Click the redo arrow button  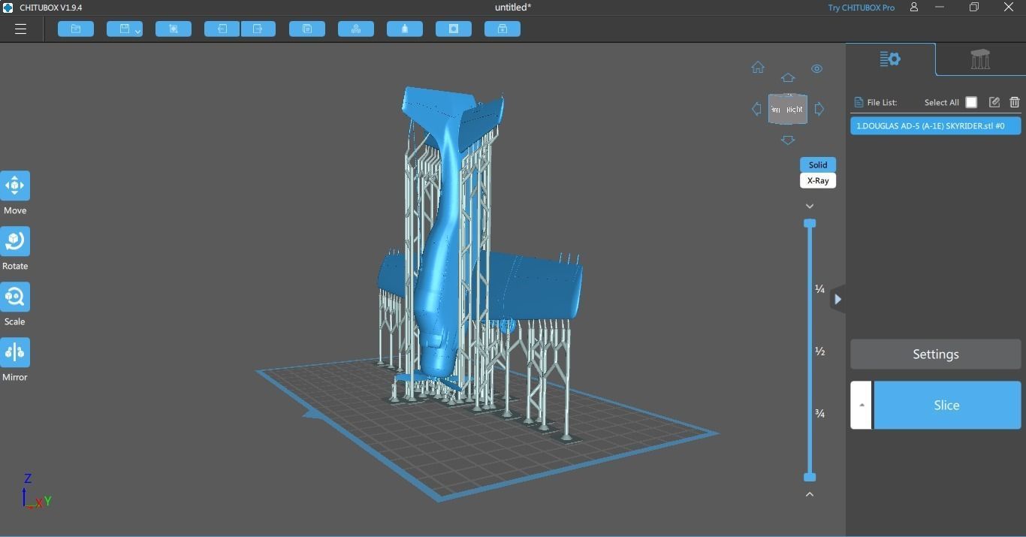click(258, 29)
